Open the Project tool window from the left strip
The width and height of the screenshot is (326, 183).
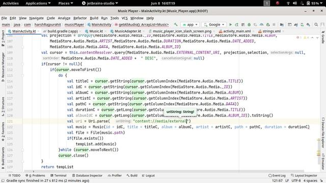(3, 38)
